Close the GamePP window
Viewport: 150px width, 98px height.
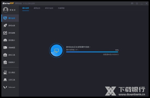[146, 4]
